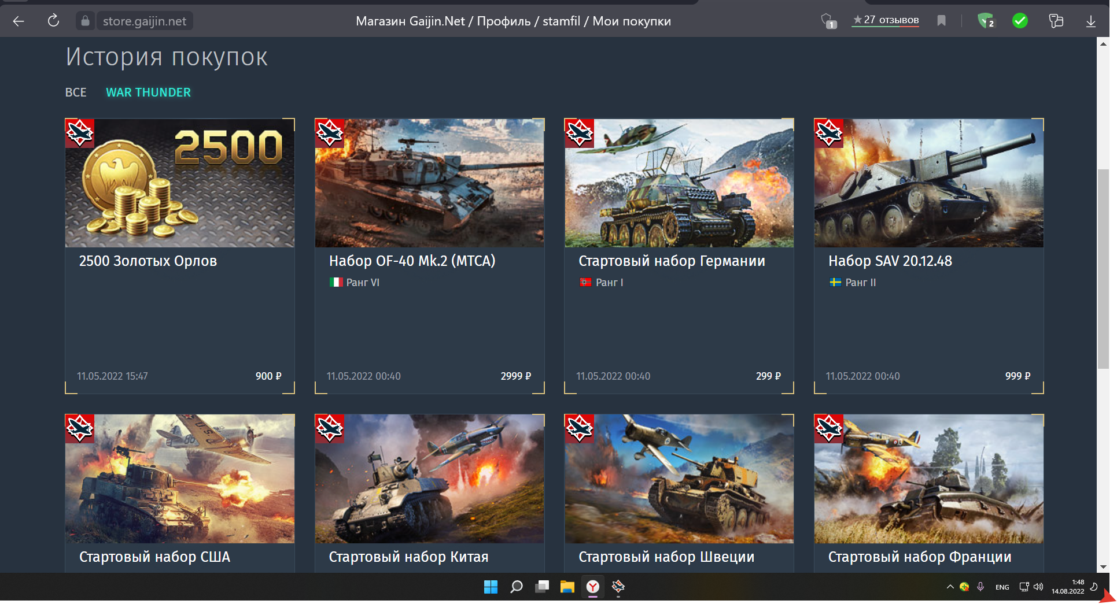Open the green shield protection icon
The image size is (1117, 604).
coord(986,21)
